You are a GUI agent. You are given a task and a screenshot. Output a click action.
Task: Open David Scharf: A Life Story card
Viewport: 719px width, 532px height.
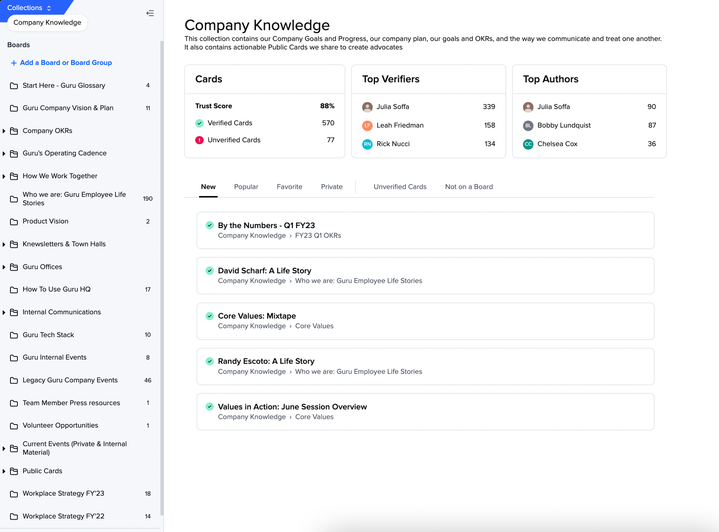[x=425, y=276]
